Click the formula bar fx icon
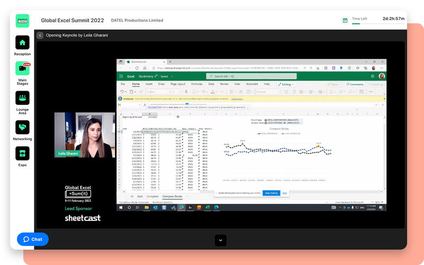 tap(145, 104)
